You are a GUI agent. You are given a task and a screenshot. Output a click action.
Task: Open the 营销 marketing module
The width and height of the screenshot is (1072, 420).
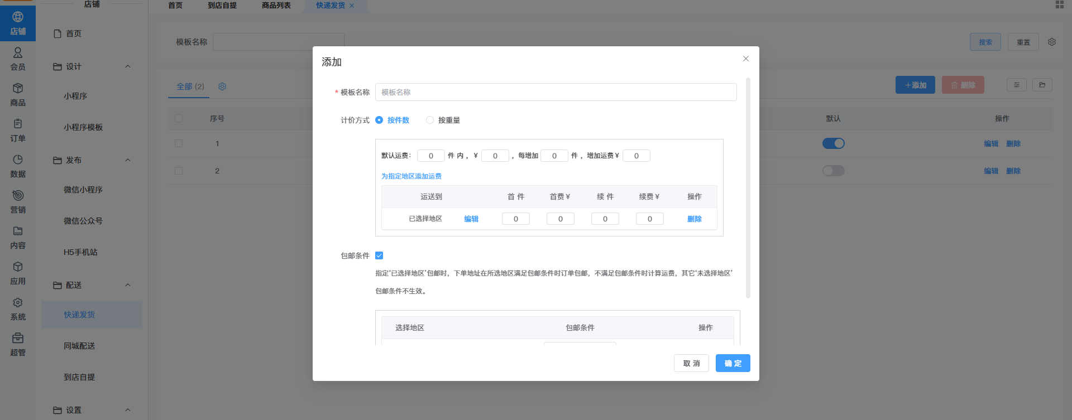coord(18,202)
